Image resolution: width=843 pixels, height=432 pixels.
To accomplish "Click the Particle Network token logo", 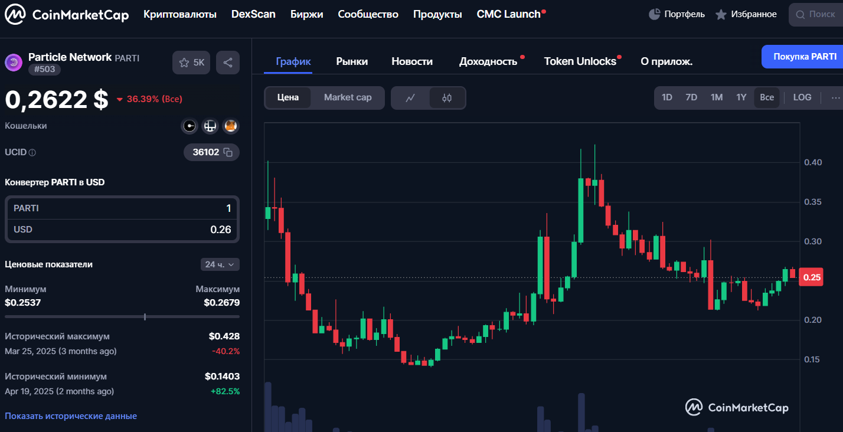I will coord(14,62).
